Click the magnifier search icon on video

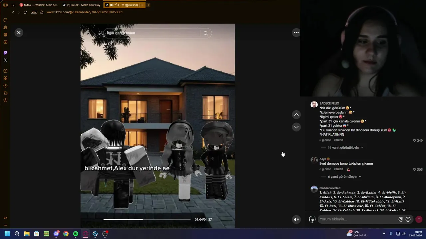pyautogui.click(x=206, y=33)
